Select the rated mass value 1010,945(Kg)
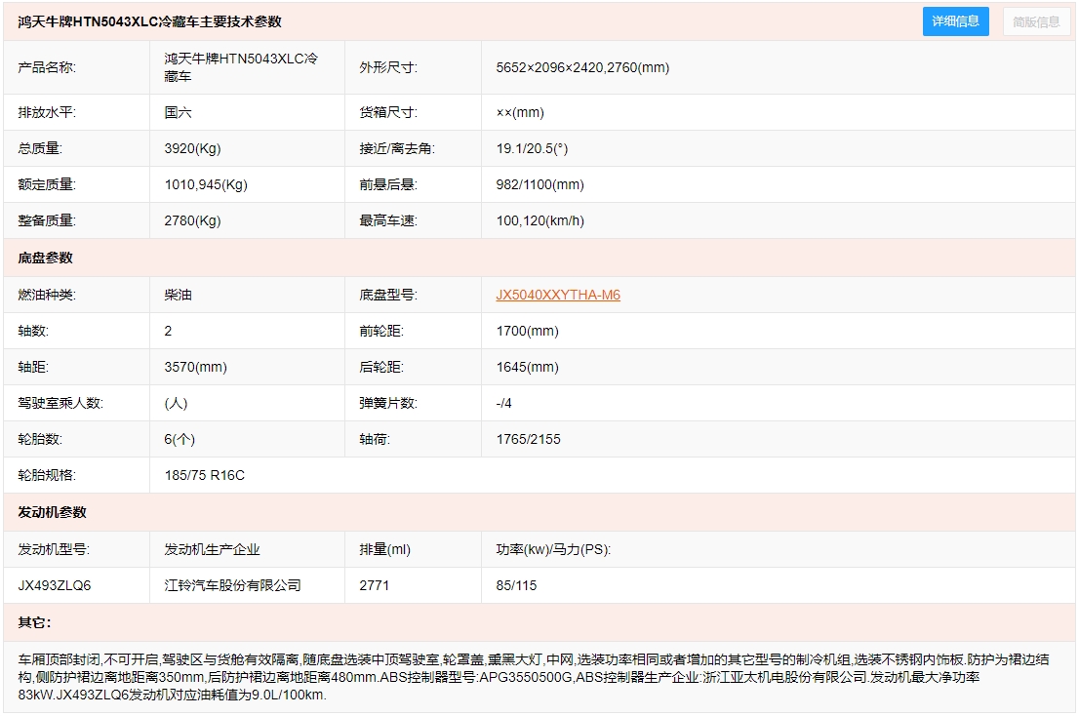The width and height of the screenshot is (1079, 716). click(x=206, y=184)
